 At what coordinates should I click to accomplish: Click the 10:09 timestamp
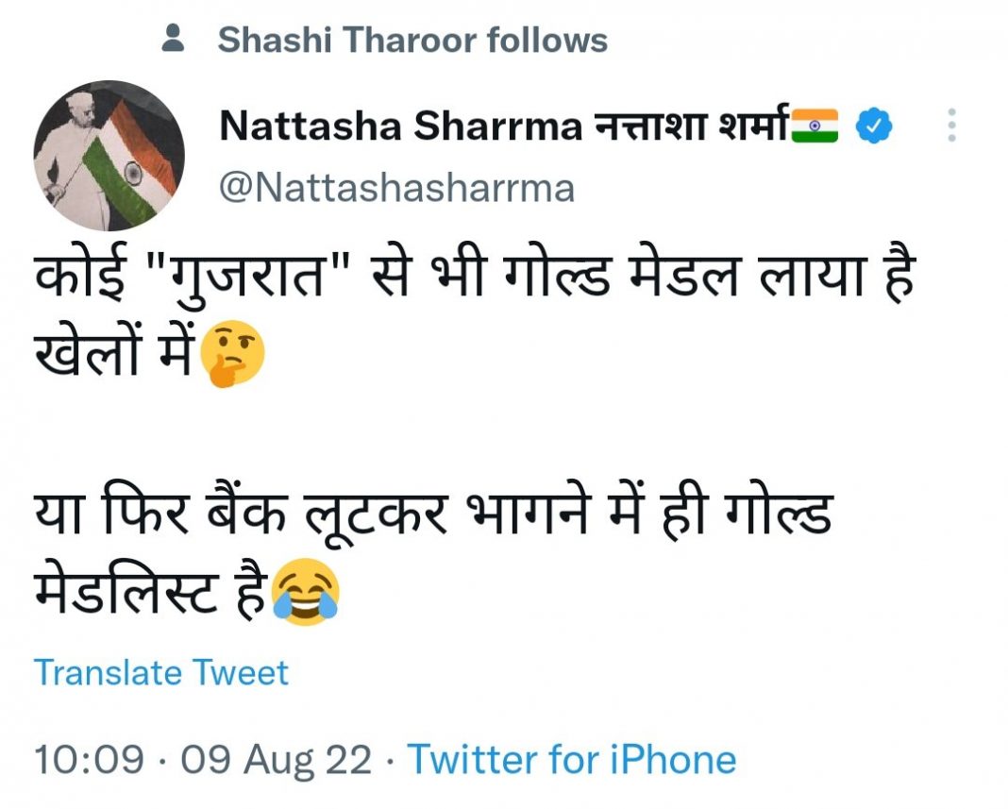[89, 759]
